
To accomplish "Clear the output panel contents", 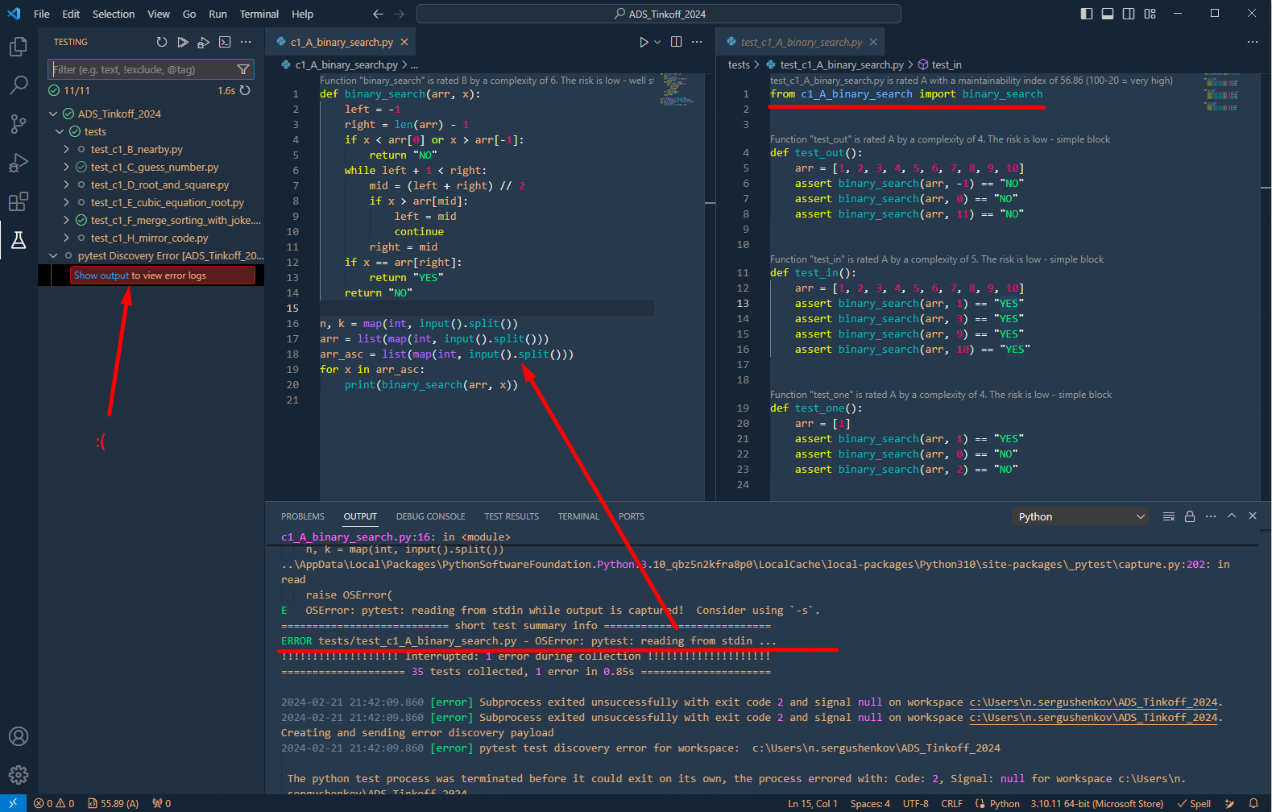I will [1169, 516].
